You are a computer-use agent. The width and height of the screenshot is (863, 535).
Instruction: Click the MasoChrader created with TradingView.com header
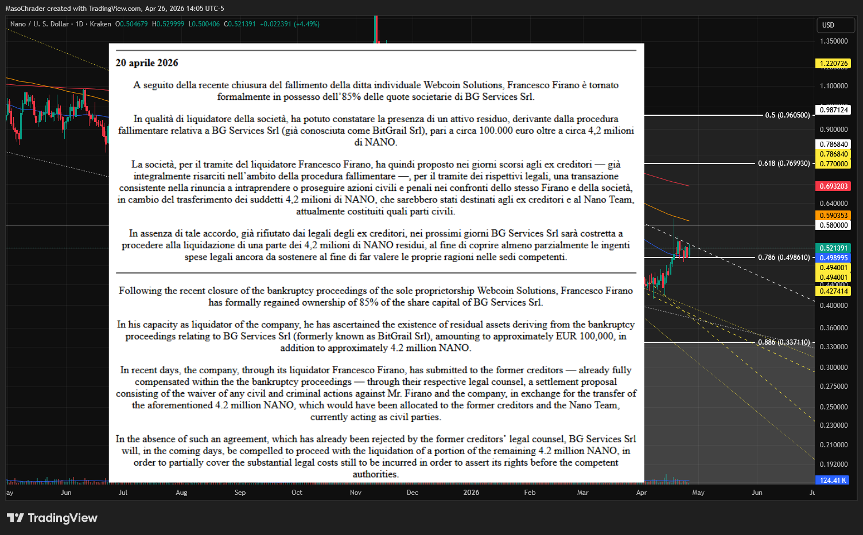click(x=115, y=9)
